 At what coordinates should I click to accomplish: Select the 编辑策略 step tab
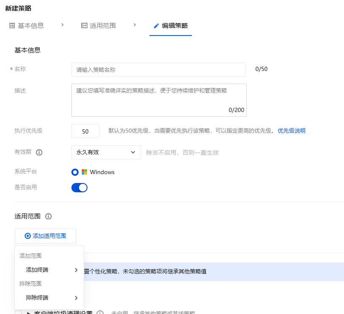(171, 26)
